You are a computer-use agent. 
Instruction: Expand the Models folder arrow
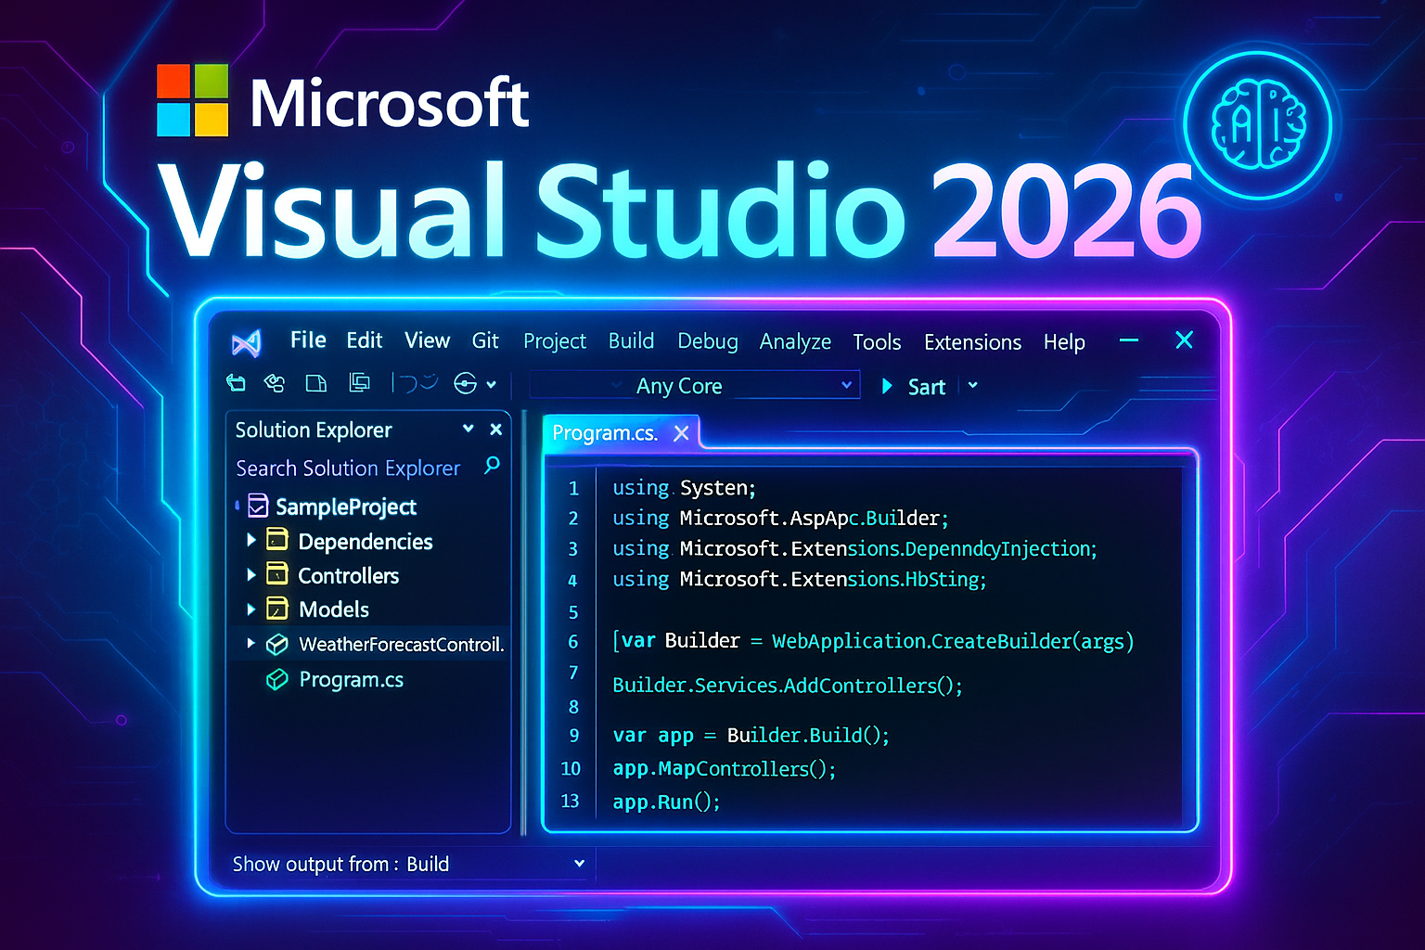point(251,610)
